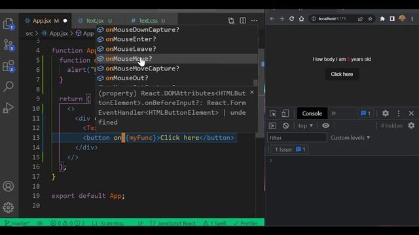The width and height of the screenshot is (419, 235).
Task: Open the Custom levels dropdown
Action: [350, 138]
